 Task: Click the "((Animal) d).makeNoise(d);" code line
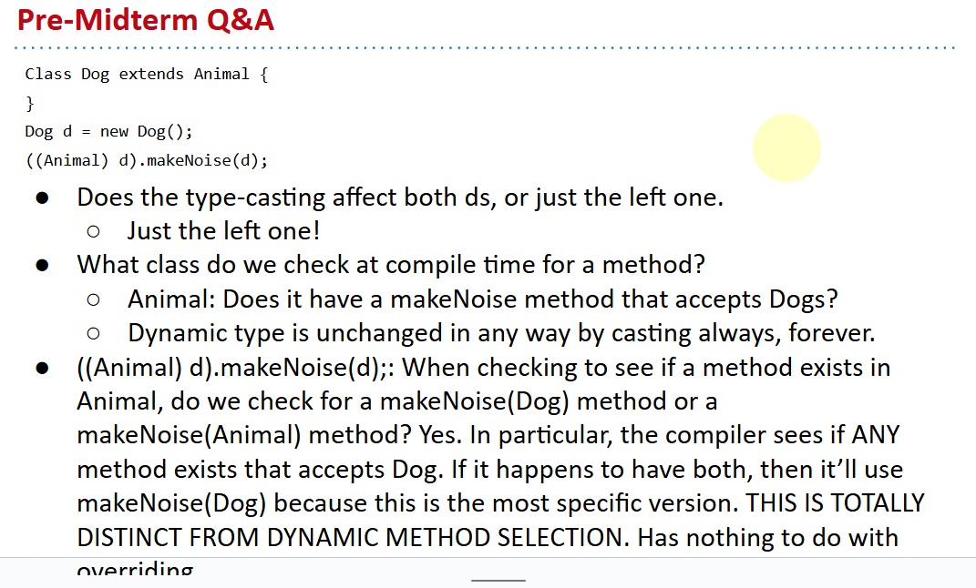pos(146,161)
